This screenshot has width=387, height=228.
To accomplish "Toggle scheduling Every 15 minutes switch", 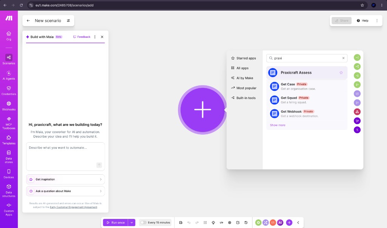I will coord(143,223).
